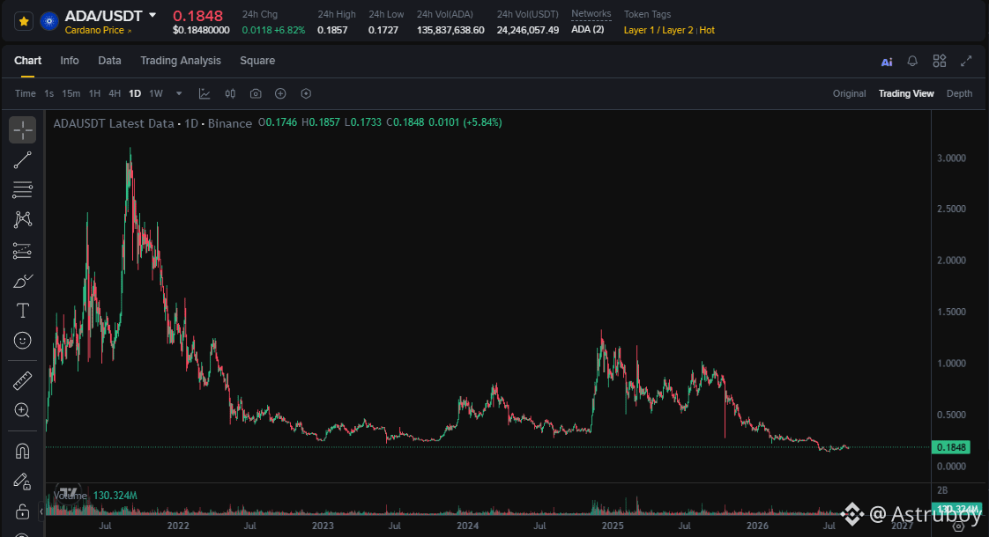Click the Hot token tag
This screenshot has width=989, height=537.
[x=707, y=30]
